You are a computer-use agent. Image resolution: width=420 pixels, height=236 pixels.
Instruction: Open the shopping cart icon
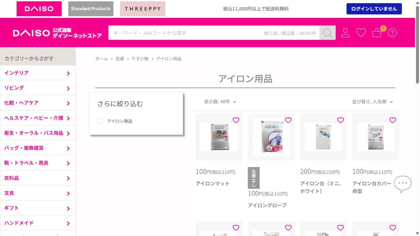coord(377,33)
